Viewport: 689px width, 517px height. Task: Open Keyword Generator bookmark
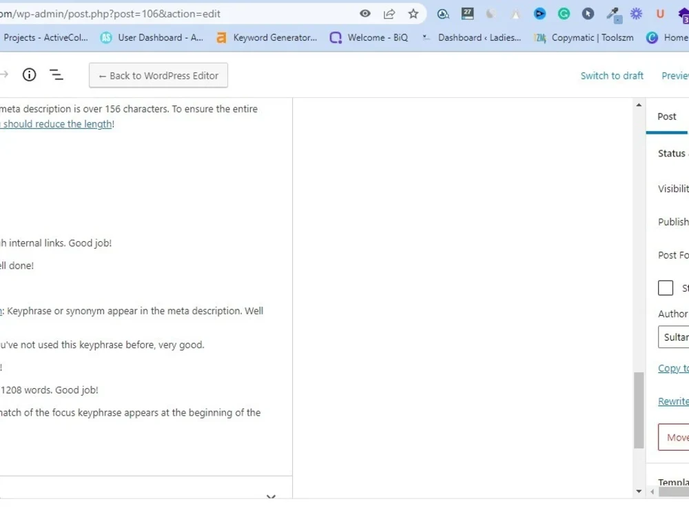tap(267, 38)
